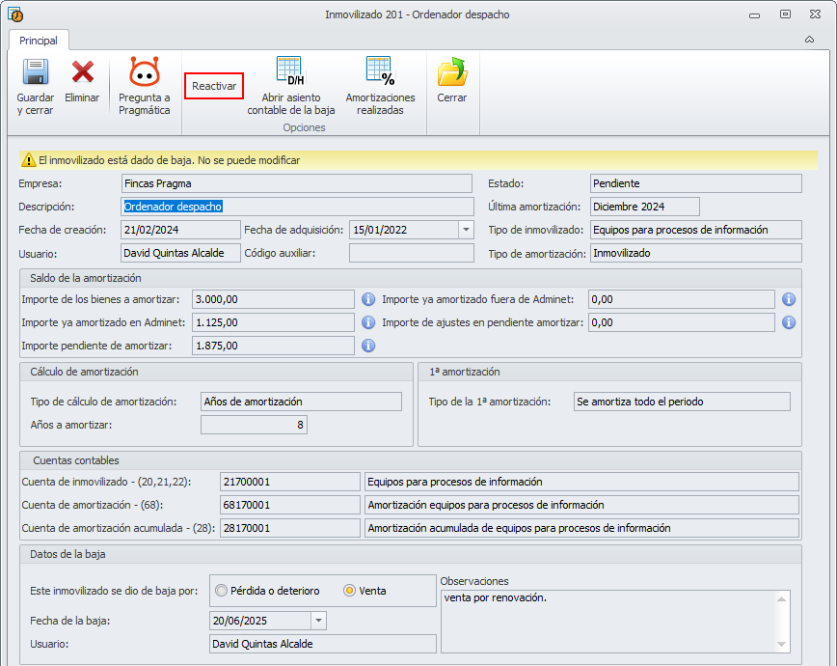Select the Venta radio button
Screen dimensions: 837x666
point(350,591)
